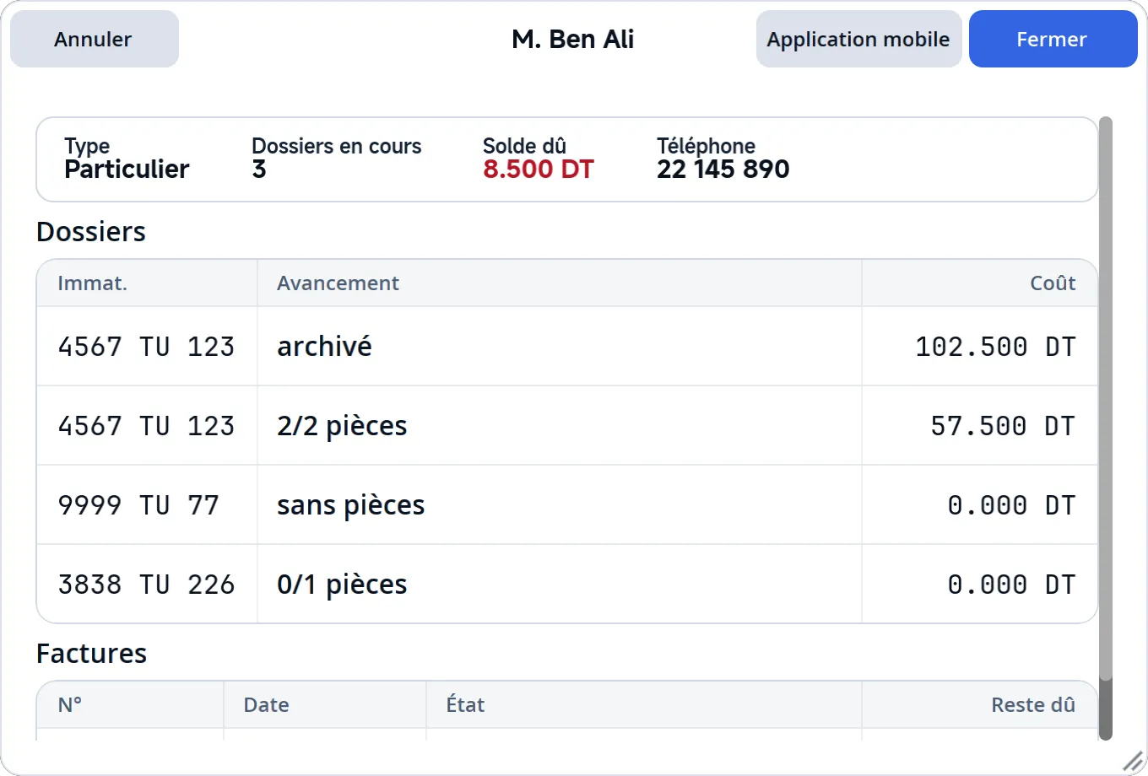
Task: Click phone number 22 145 890
Action: tap(723, 169)
